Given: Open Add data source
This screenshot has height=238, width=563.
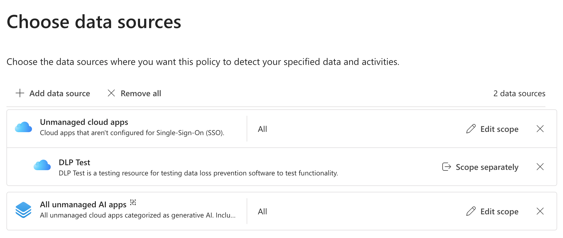Looking at the screenshot, I should pos(59,93).
